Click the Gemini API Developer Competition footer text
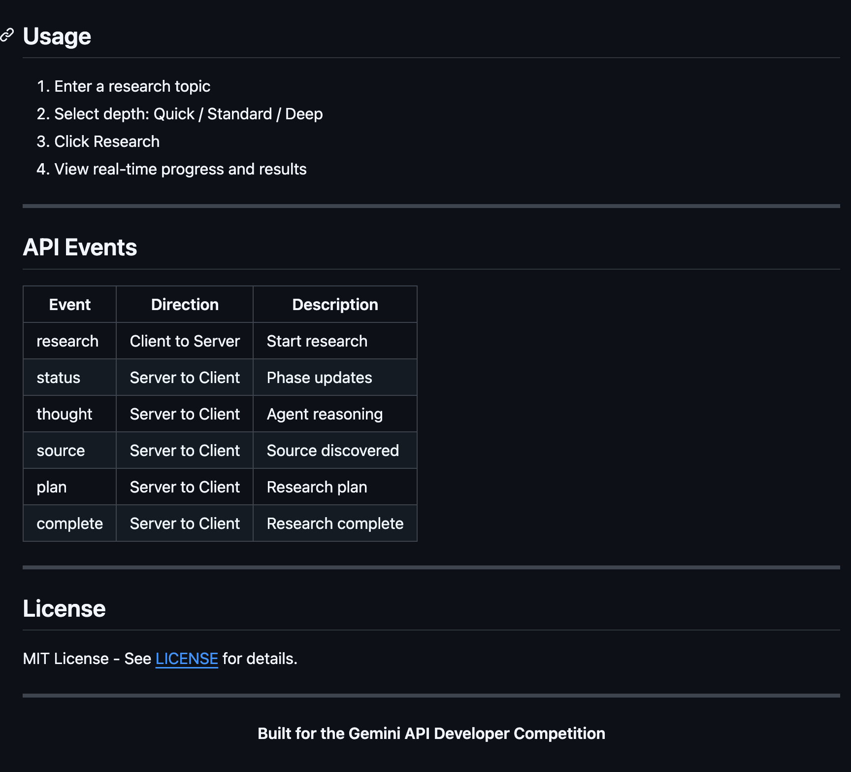851x772 pixels. tap(431, 734)
